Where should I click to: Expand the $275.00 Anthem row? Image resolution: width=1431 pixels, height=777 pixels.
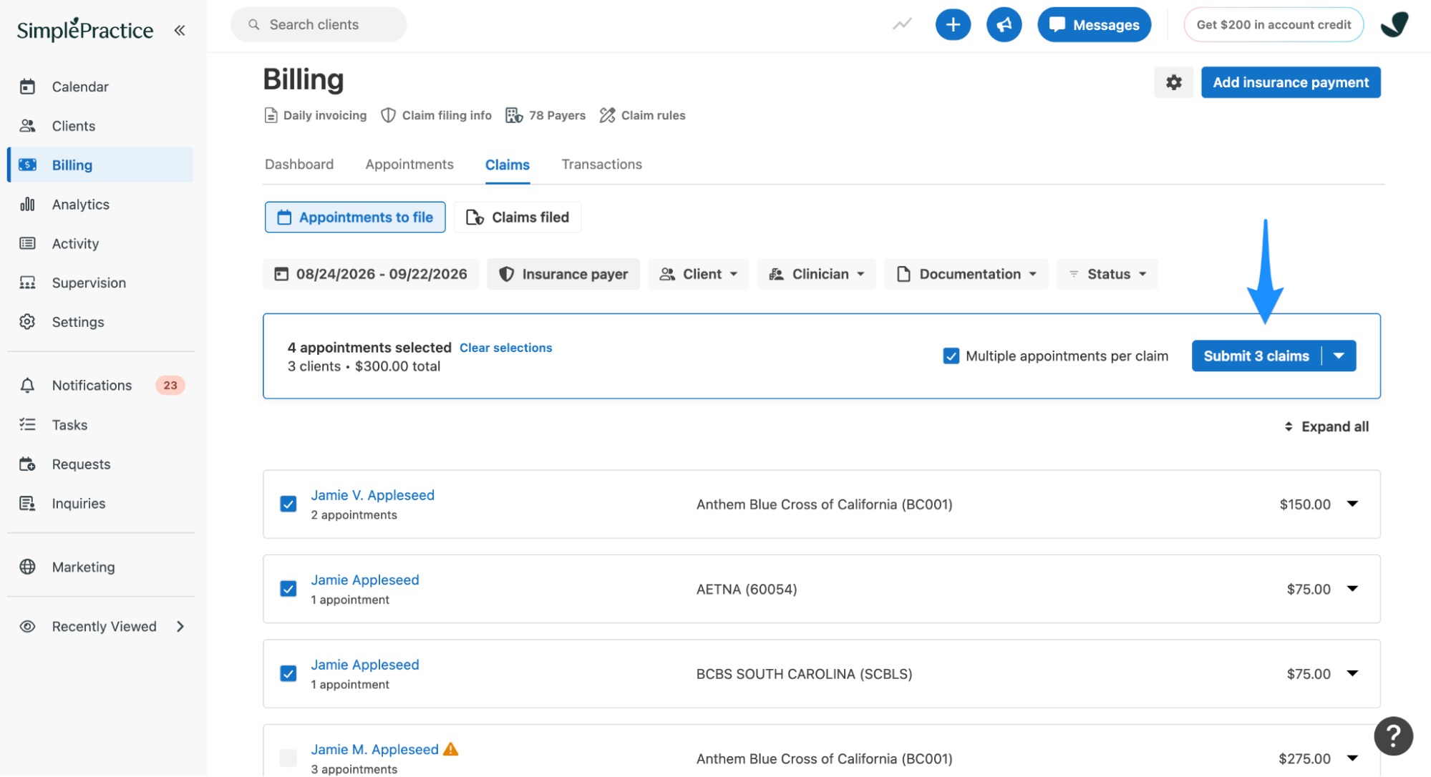1352,758
